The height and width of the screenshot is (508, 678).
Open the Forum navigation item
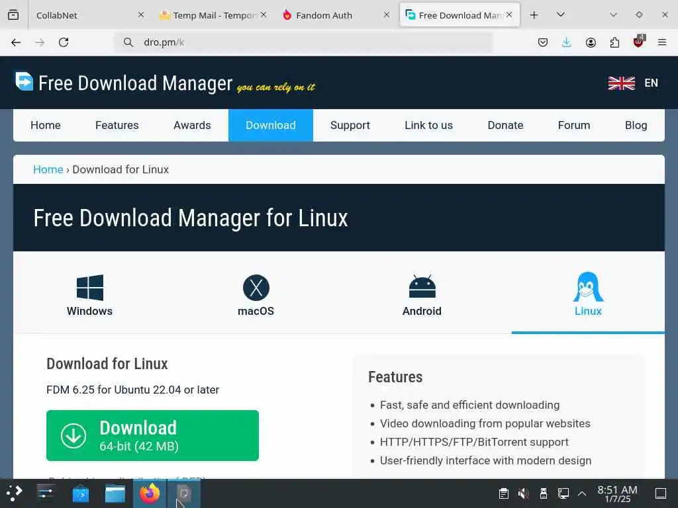(574, 125)
